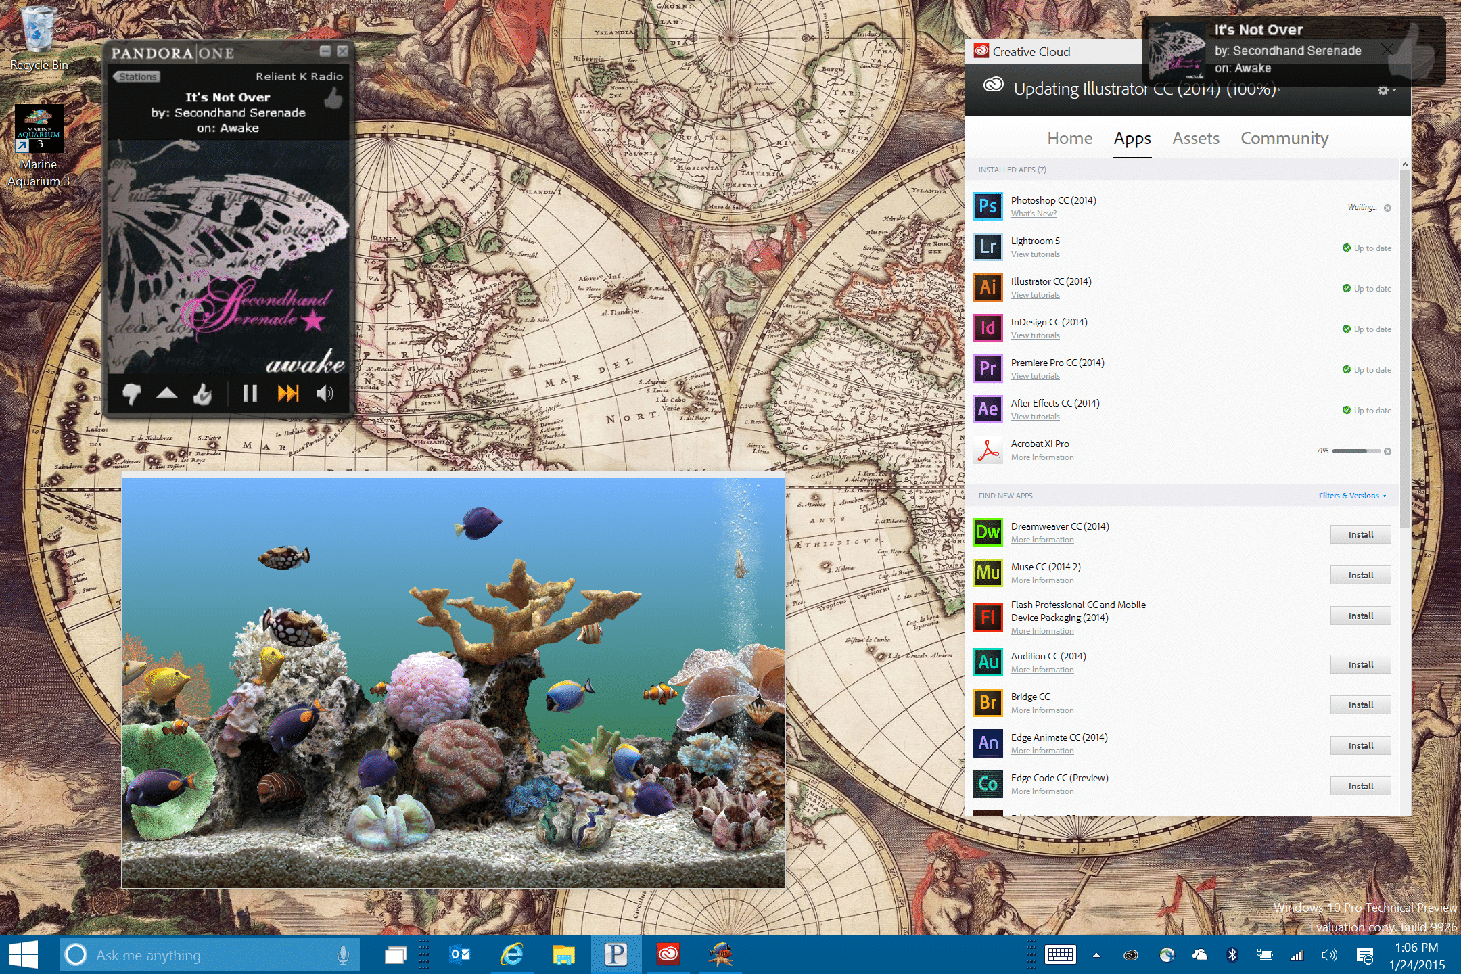Install Edge Animate CC (2014)
The width and height of the screenshot is (1461, 974).
[1360, 745]
